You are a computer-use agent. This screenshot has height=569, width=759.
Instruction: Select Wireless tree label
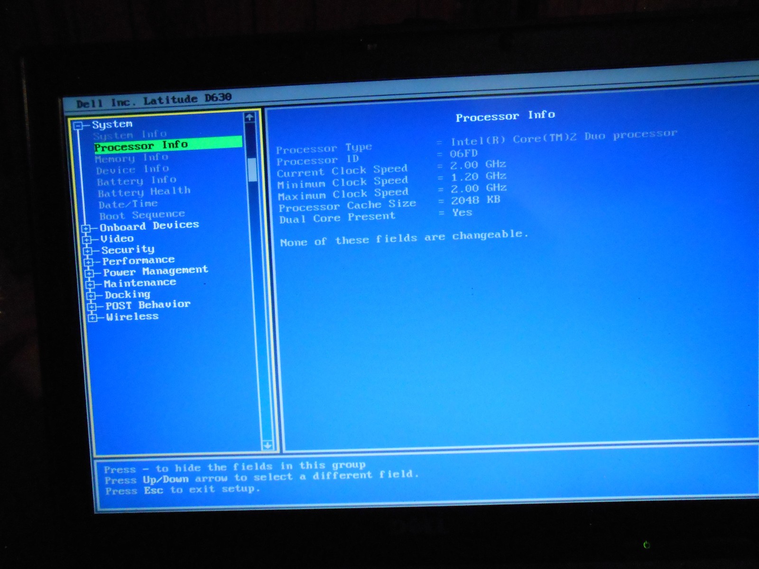coord(132,317)
